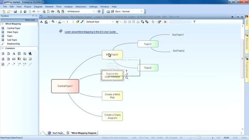Click the align left icon in diagram toolbar
This screenshot has height=140, width=249.
pyautogui.click(x=125, y=22)
